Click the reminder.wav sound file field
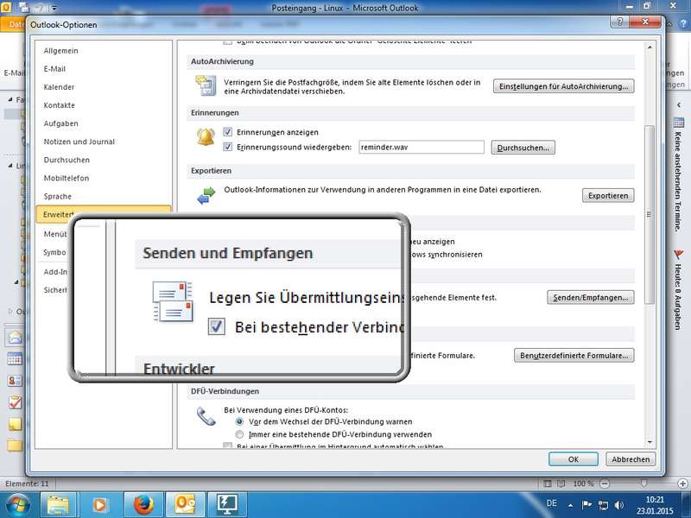Viewport: 691px width, 518px height. tap(422, 147)
